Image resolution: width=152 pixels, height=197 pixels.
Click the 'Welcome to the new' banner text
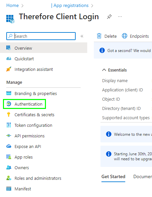[x=133, y=134]
